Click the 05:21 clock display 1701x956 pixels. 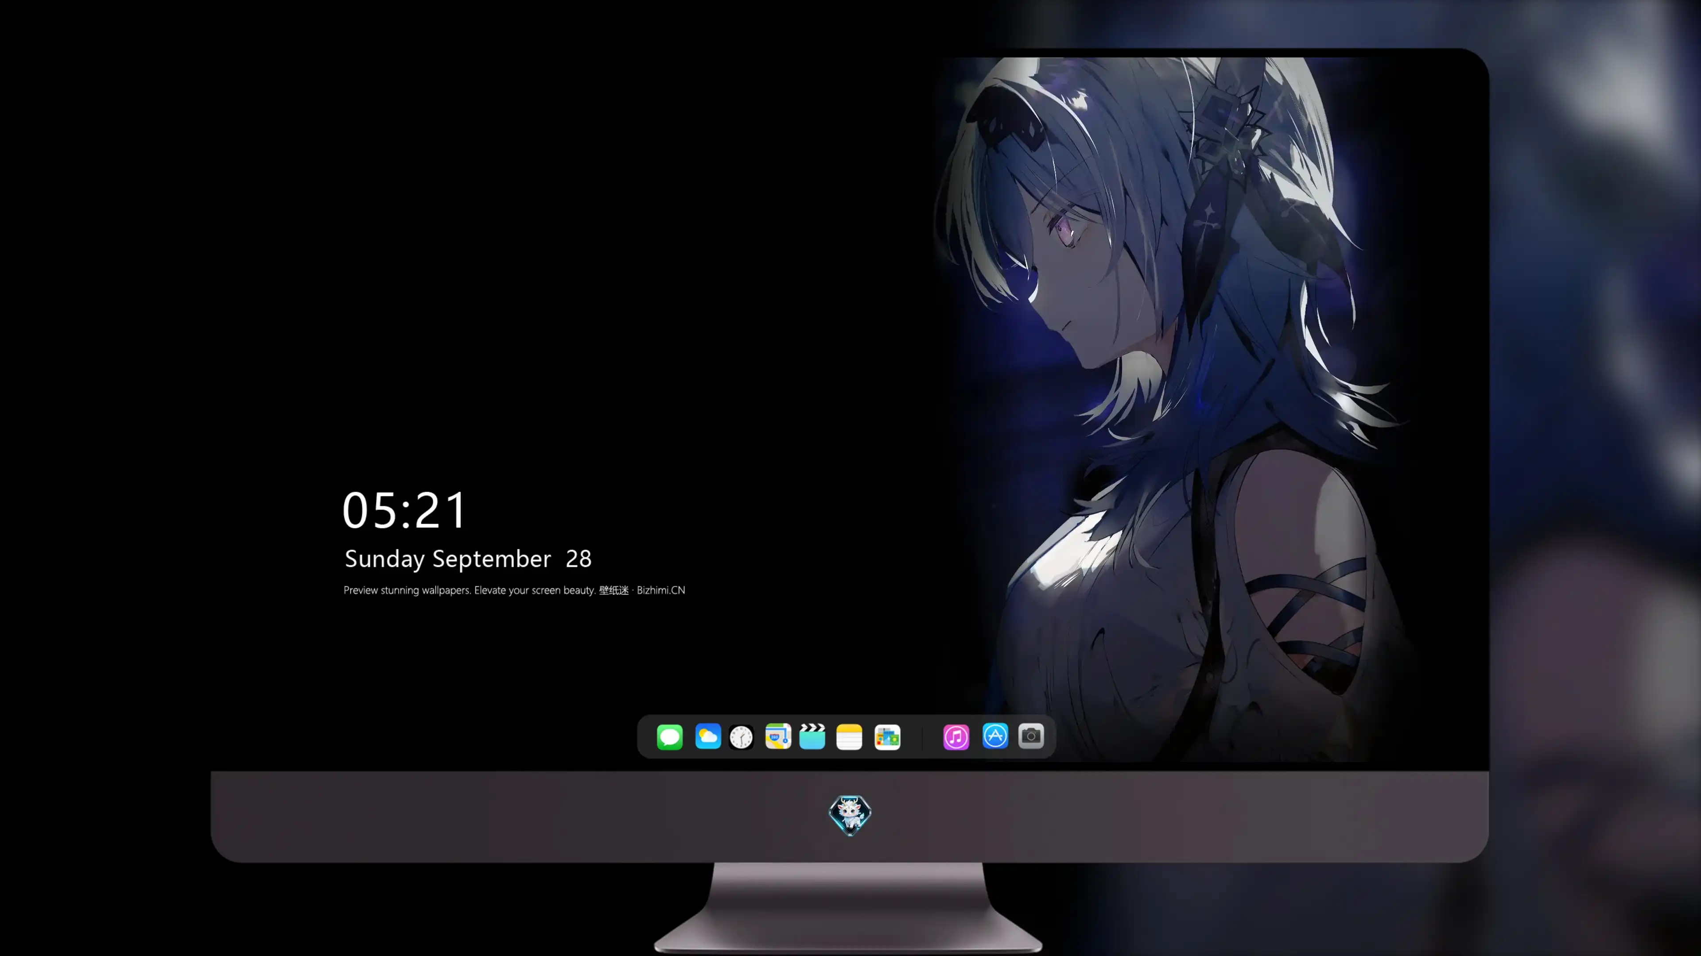point(404,510)
